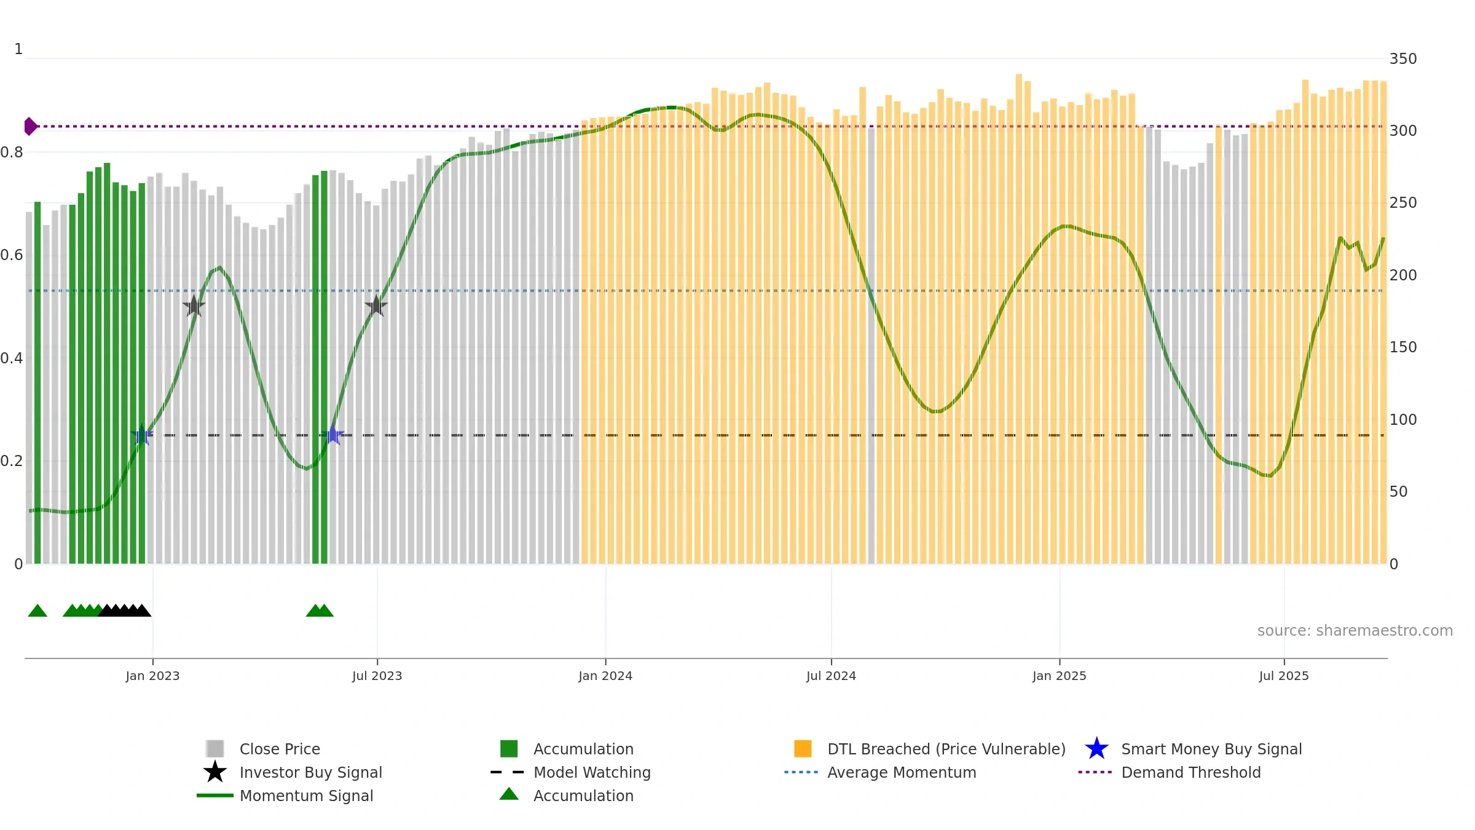The width and height of the screenshot is (1475, 830).
Task: Toggle Model Watching legend entry
Action: tap(591, 772)
